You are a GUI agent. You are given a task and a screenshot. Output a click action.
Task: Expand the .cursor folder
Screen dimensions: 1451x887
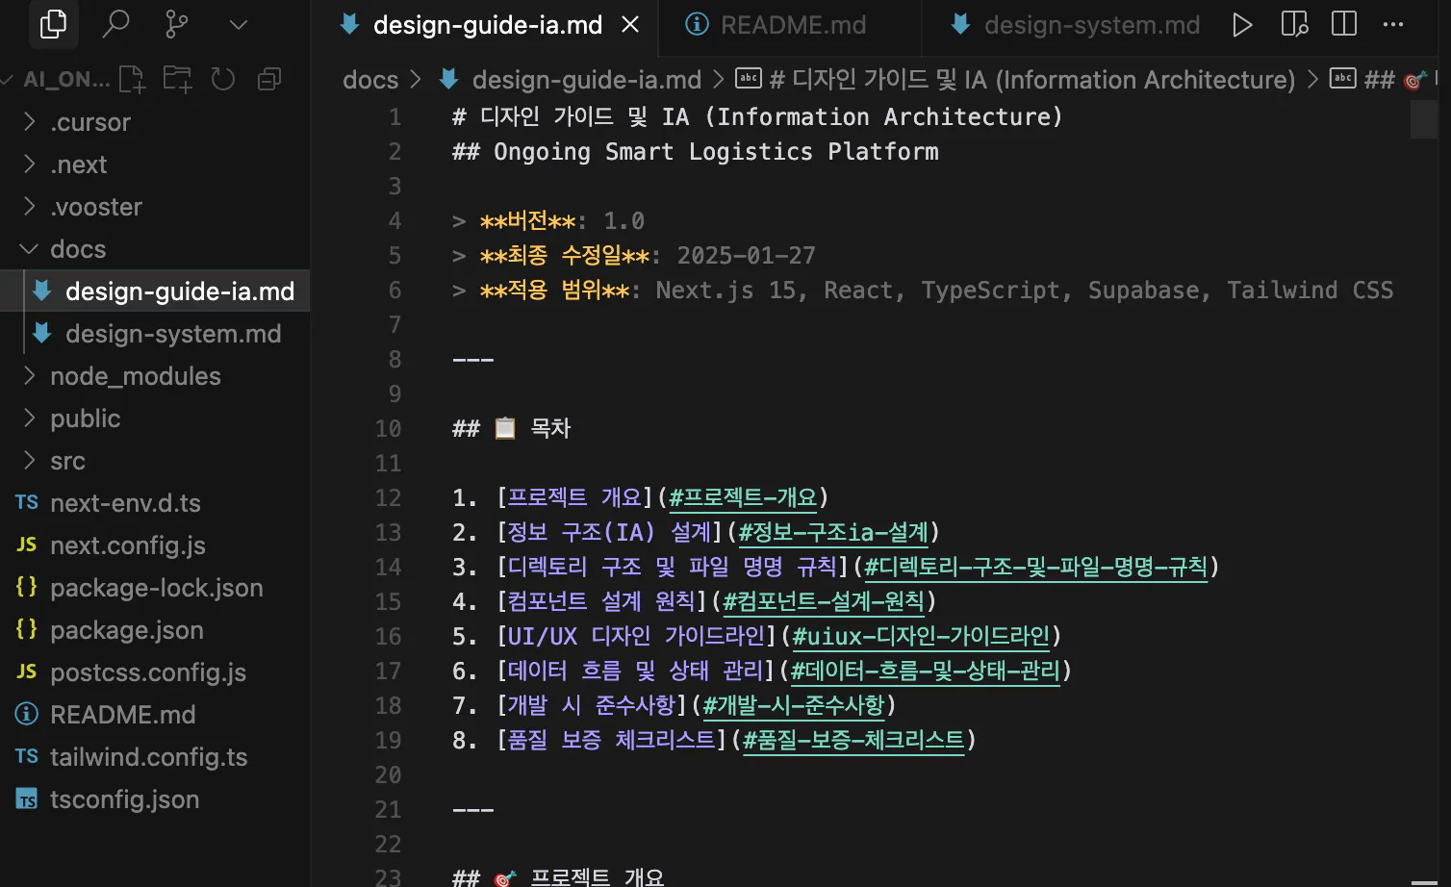coord(155,122)
